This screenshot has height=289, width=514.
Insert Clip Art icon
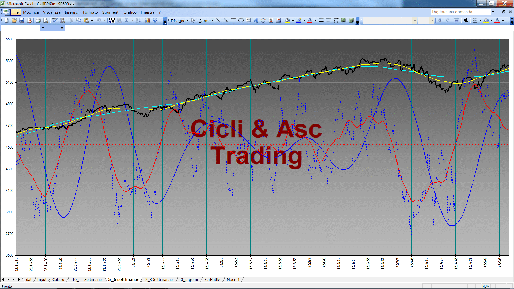coord(271,20)
